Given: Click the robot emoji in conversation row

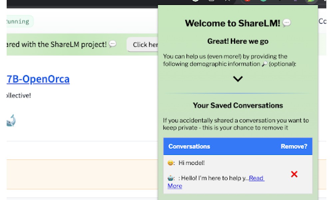Looking at the screenshot, I should click(x=170, y=178).
